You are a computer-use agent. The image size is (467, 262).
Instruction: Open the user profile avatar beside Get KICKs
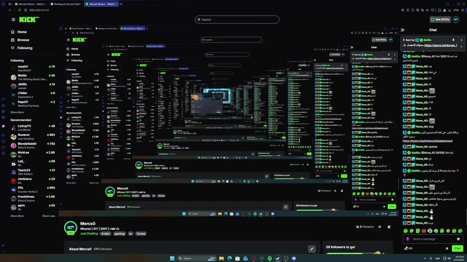(x=456, y=20)
